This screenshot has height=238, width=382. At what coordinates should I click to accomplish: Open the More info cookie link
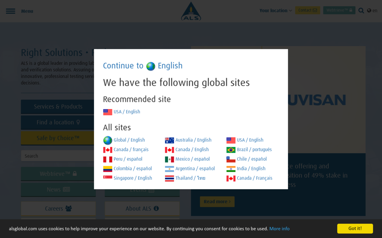coord(279,229)
